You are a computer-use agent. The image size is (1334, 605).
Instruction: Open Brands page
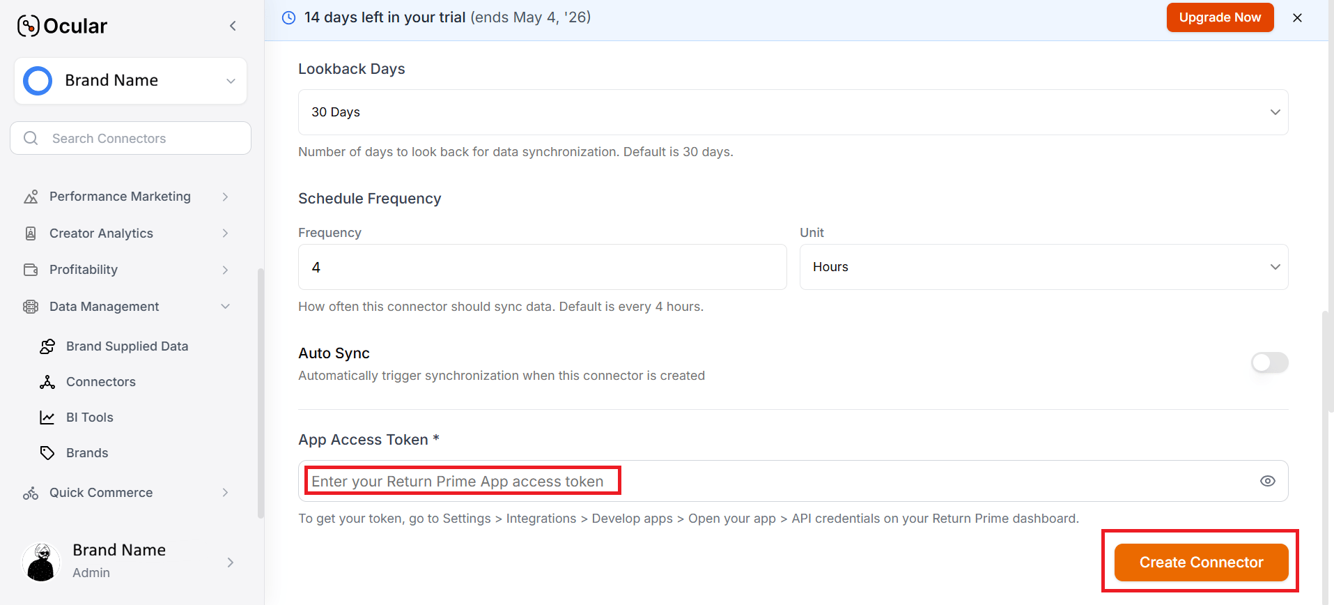click(x=87, y=453)
